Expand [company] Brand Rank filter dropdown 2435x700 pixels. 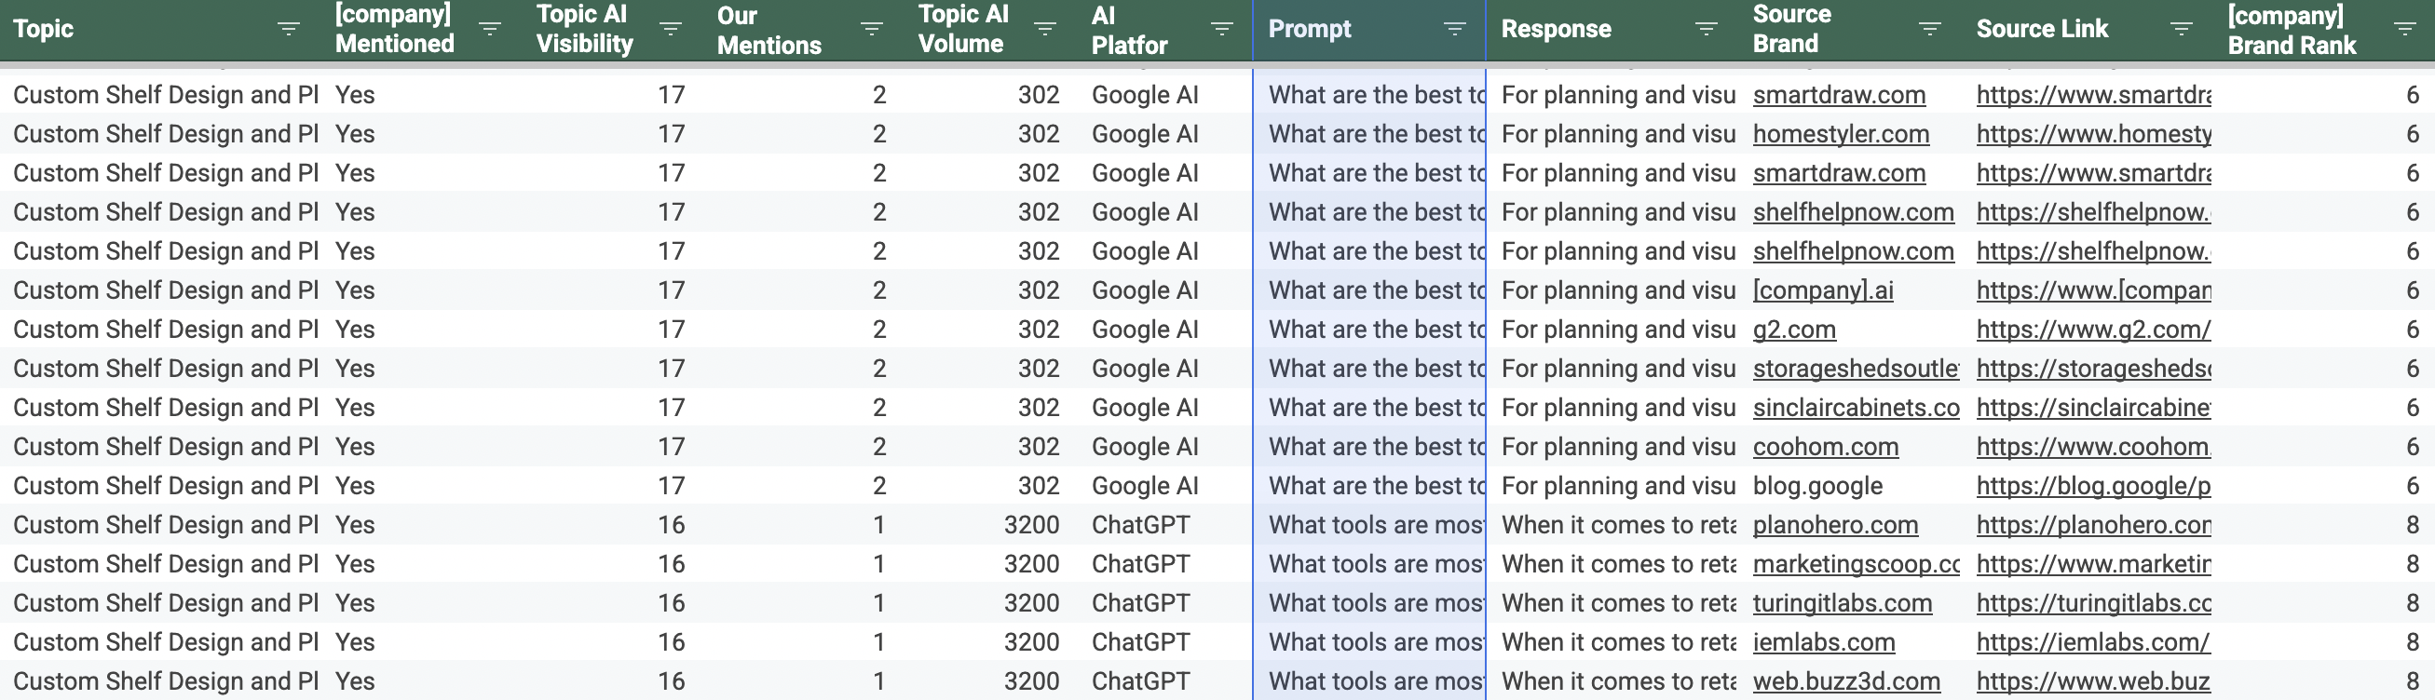tap(2405, 29)
